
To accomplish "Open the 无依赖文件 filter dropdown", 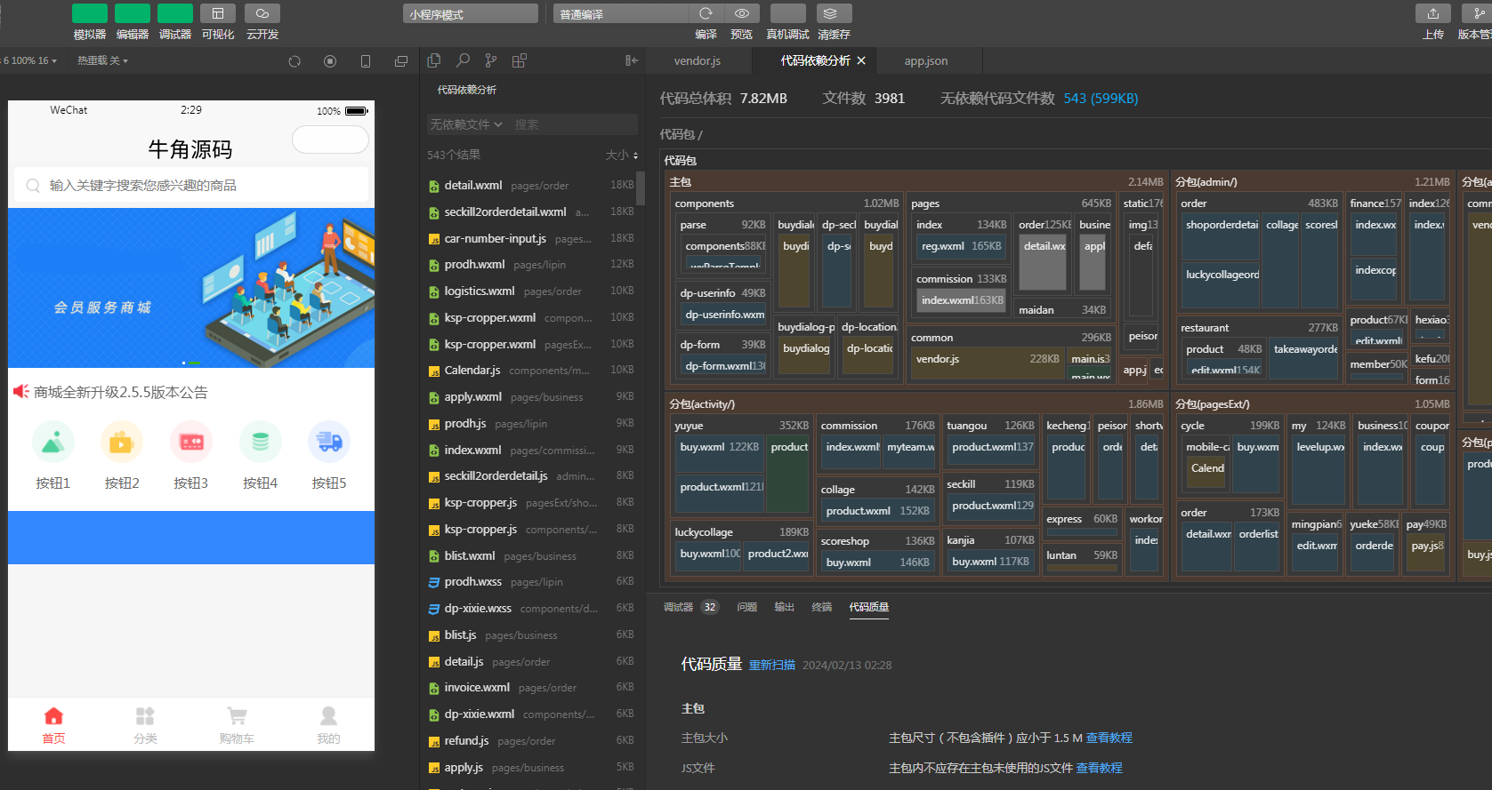I will pos(466,124).
